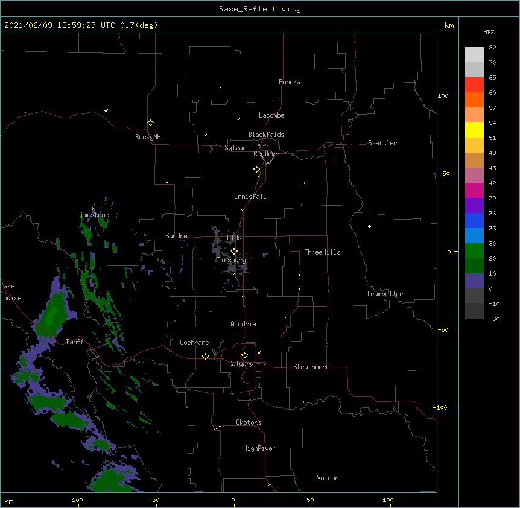Click the Base_Reflectivity title

pos(260,9)
